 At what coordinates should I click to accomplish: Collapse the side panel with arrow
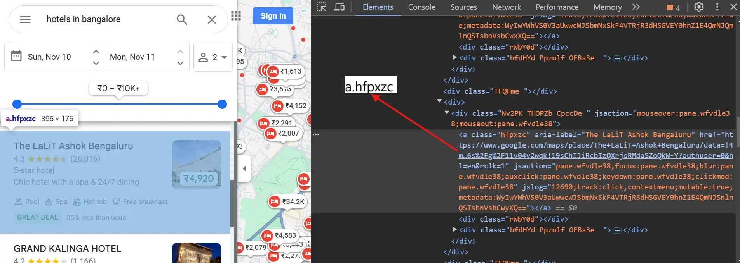pyautogui.click(x=244, y=168)
